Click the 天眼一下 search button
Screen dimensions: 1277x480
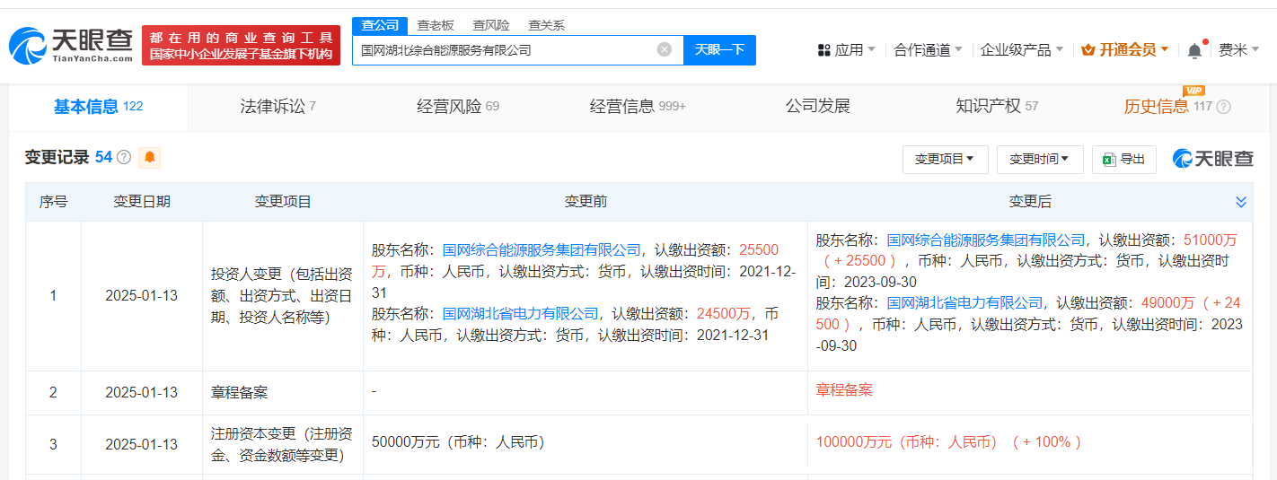point(719,50)
